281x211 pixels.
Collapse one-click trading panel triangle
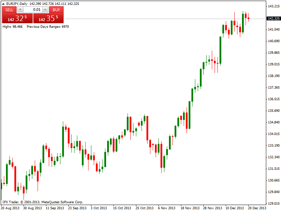[x=3, y=4]
